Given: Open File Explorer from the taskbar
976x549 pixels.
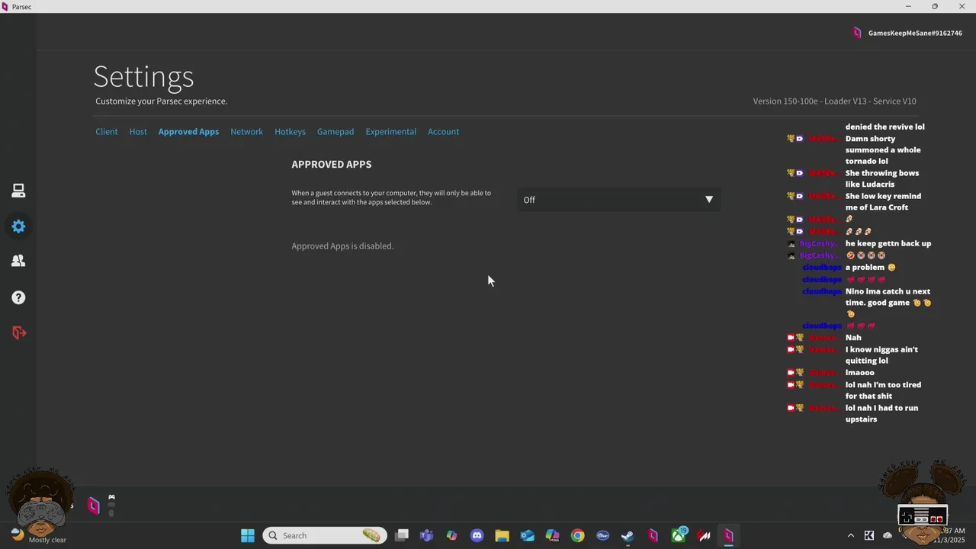Looking at the screenshot, I should tap(502, 535).
